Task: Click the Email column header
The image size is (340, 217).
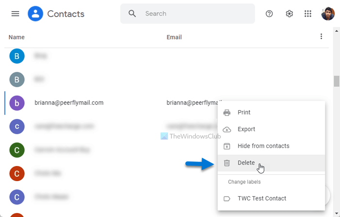Action: click(x=174, y=37)
